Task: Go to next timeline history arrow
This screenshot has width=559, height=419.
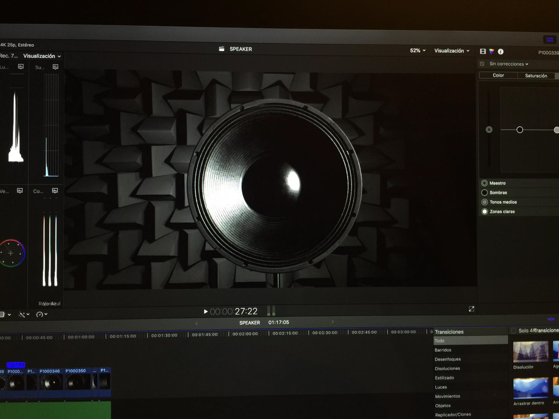Action: coord(333,322)
